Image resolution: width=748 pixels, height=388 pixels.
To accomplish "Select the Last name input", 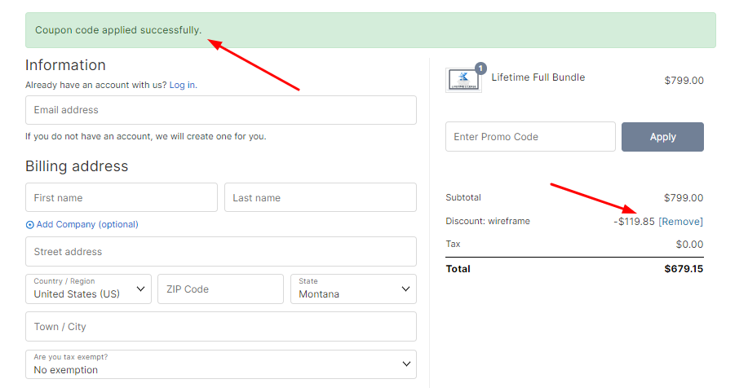I will coord(320,197).
